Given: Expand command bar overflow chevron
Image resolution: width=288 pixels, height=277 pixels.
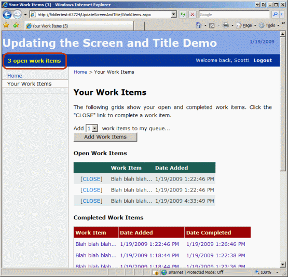Looking at the screenshot, I should coord(284,23).
